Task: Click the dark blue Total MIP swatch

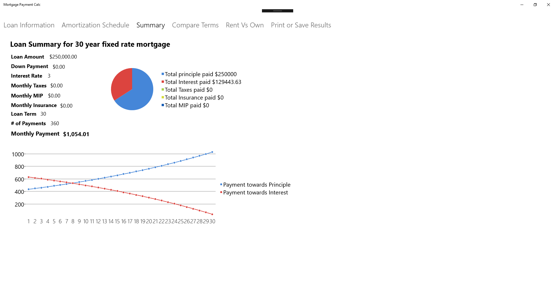Action: (x=163, y=105)
